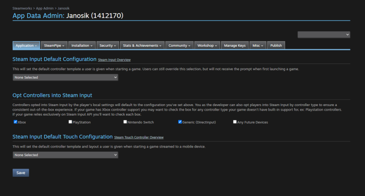Open the Steam Input Overview link
Screen dimensions: 365x196
tap(115, 60)
